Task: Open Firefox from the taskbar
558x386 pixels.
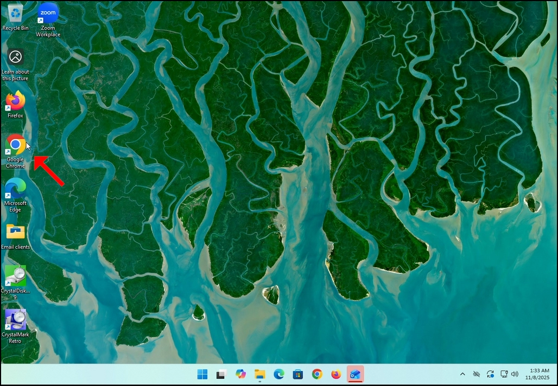Action: pyautogui.click(x=336, y=374)
